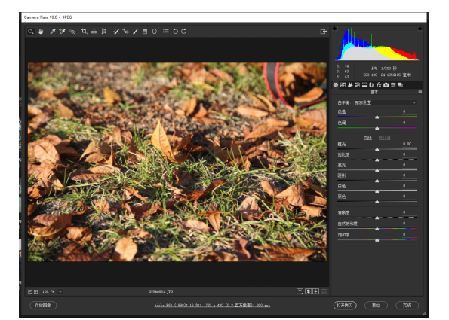The height and width of the screenshot is (320, 449).
Task: Click the Shadows (阴影) slider handle
Action: pos(377,181)
